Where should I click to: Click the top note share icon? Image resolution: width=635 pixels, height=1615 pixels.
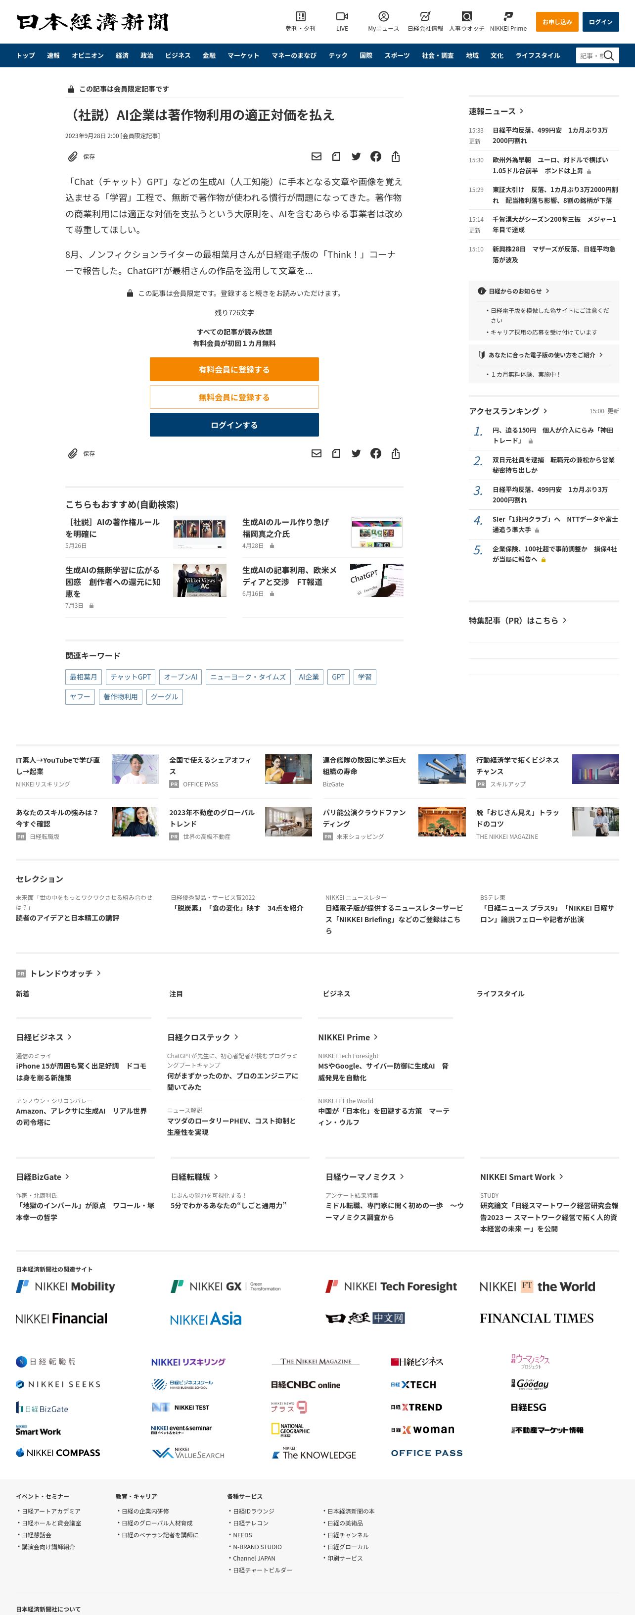tap(336, 157)
